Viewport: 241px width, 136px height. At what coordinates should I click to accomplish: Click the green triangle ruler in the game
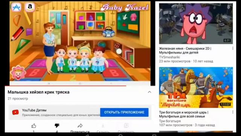pyautogui.click(x=23, y=46)
